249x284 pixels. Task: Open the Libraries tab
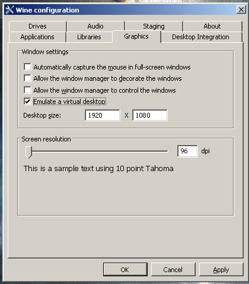[89, 37]
